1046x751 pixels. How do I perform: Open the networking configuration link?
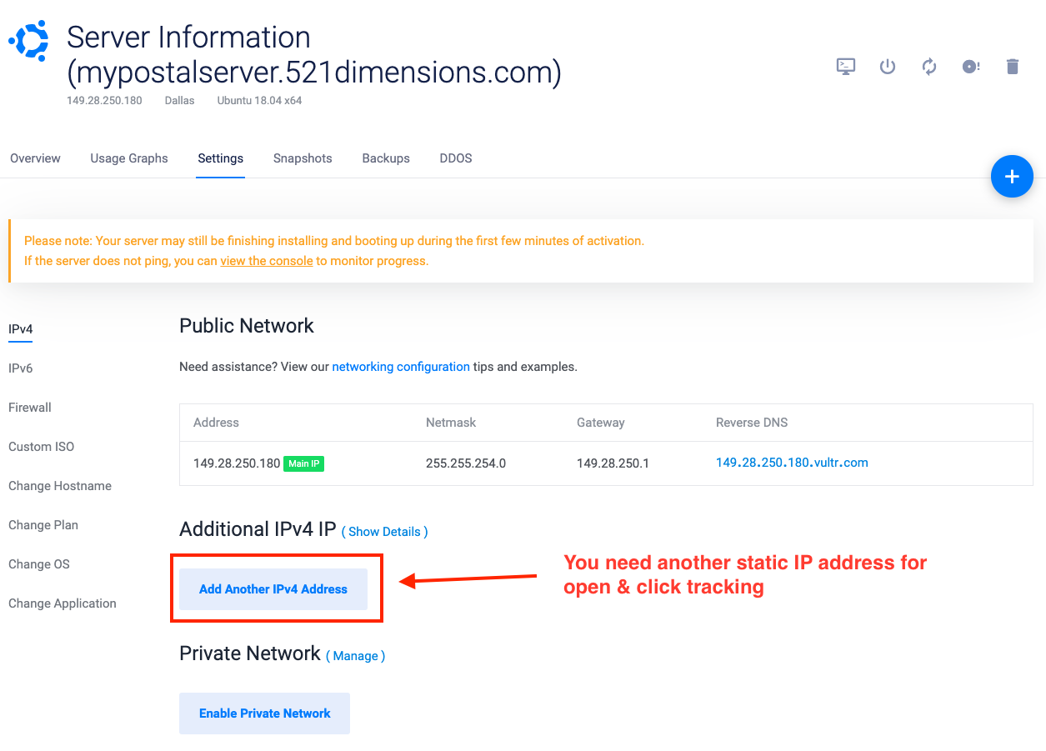(x=401, y=367)
